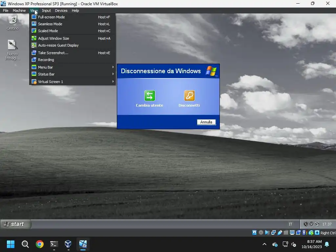Click the Cambia utente label
Screen dimensions: 336x252
(x=150, y=105)
